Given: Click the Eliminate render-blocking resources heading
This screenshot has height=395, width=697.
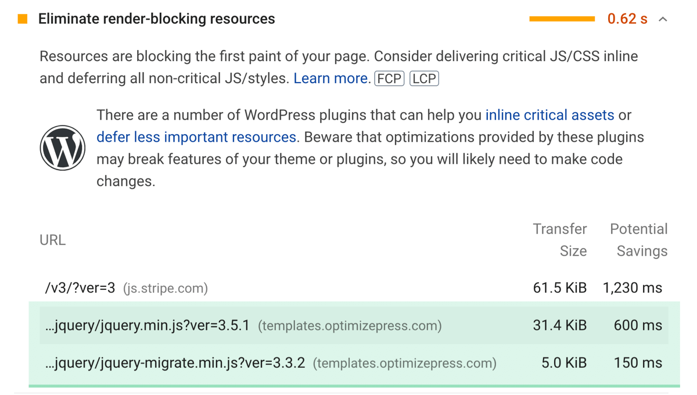Looking at the screenshot, I should 157,19.
